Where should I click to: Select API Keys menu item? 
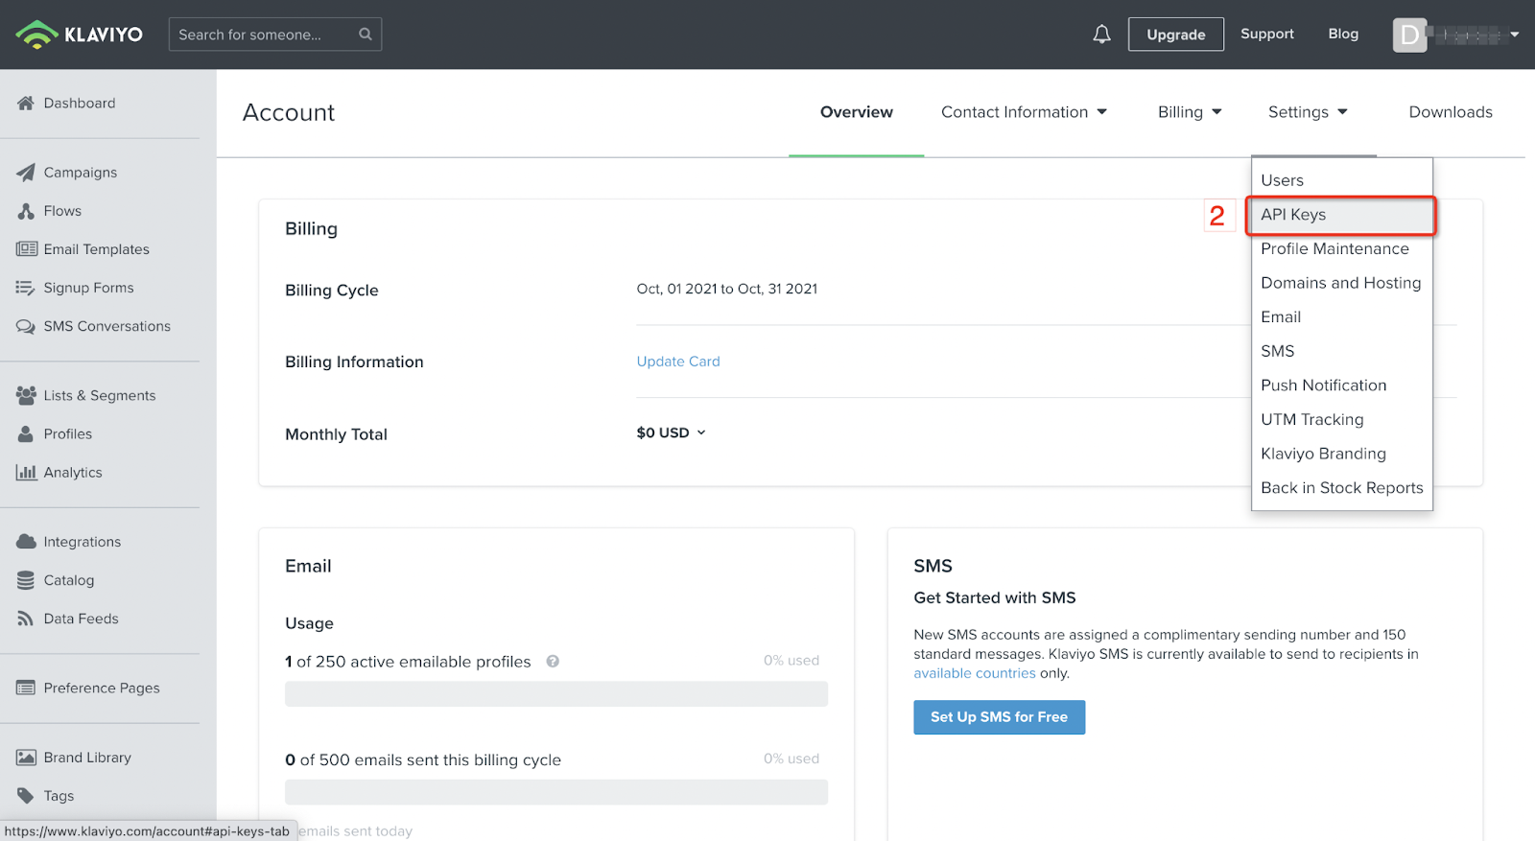[1342, 215]
